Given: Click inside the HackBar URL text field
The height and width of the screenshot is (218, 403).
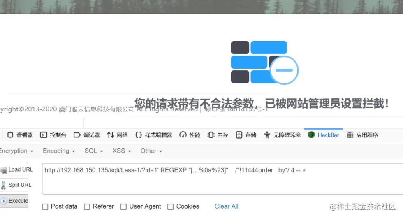Looking at the screenshot, I should coord(222,179).
